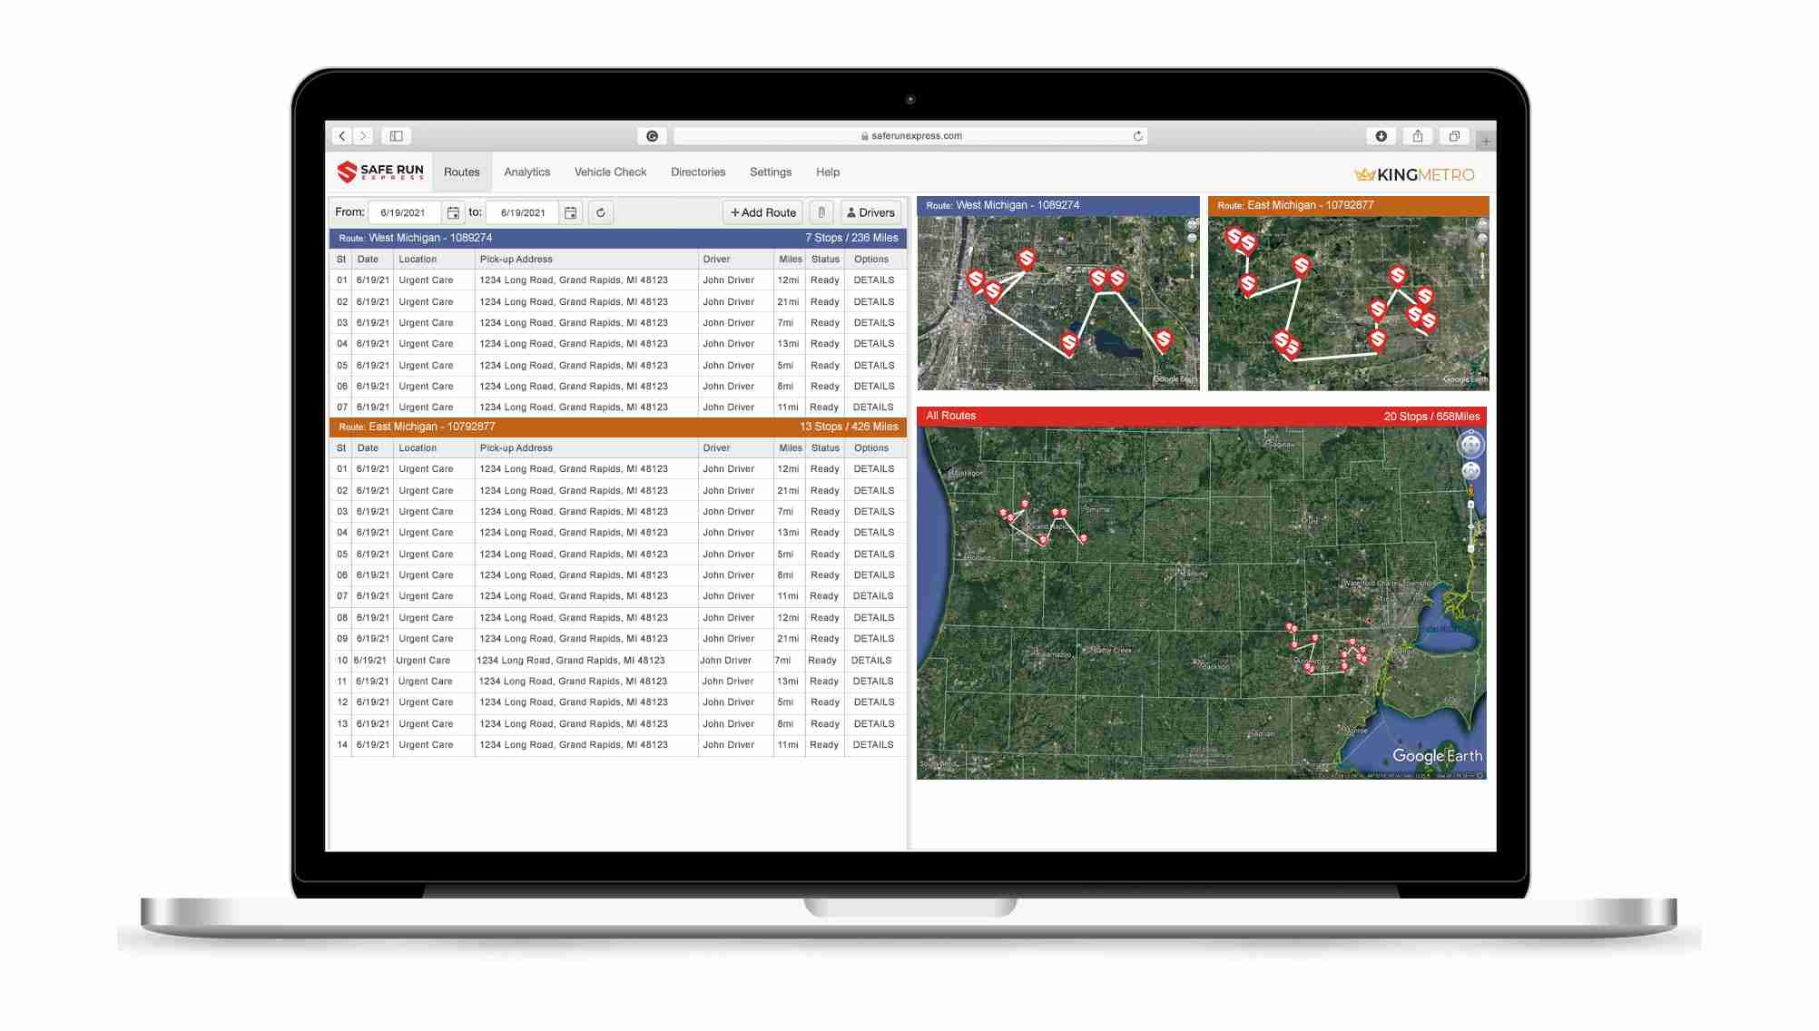The height and width of the screenshot is (1031, 1819).
Task: Open DETAILS for East Michigan stop 14
Action: (x=873, y=745)
